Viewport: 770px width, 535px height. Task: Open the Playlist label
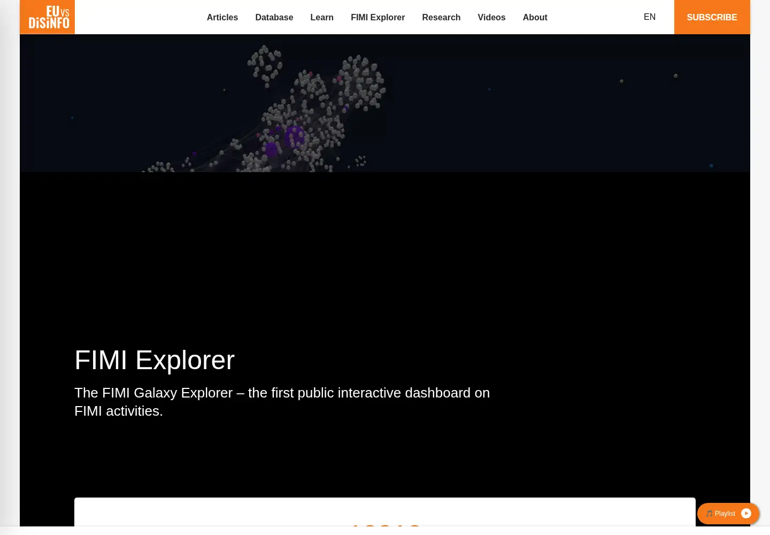point(725,514)
